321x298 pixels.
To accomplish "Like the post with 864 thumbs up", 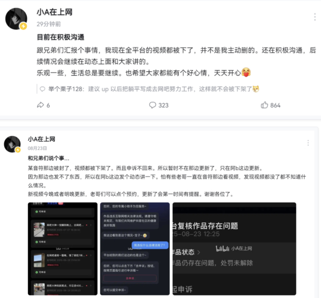I will pos(264,105).
